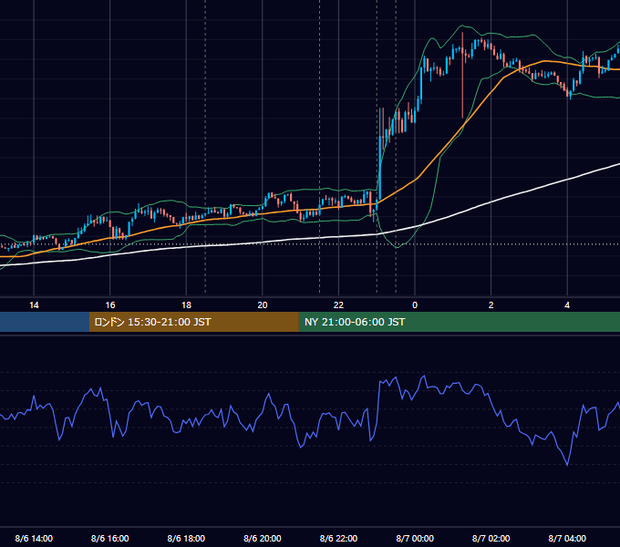Click the 4 hour axis label
The height and width of the screenshot is (547, 620).
point(567,305)
